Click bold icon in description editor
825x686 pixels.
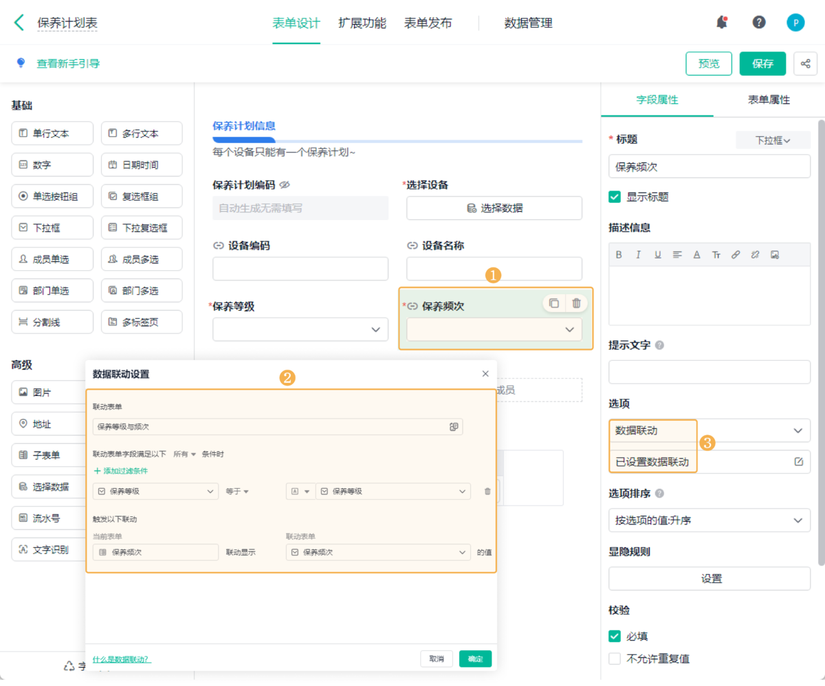tap(619, 254)
